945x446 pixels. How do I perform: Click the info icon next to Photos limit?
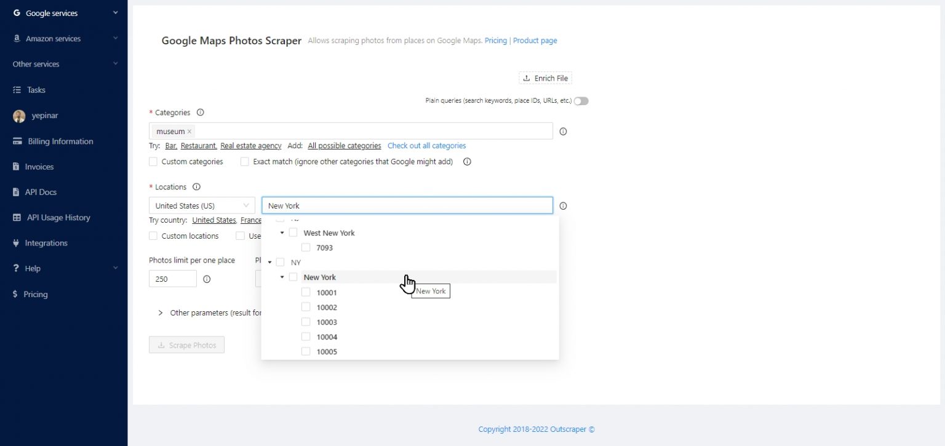click(x=207, y=279)
